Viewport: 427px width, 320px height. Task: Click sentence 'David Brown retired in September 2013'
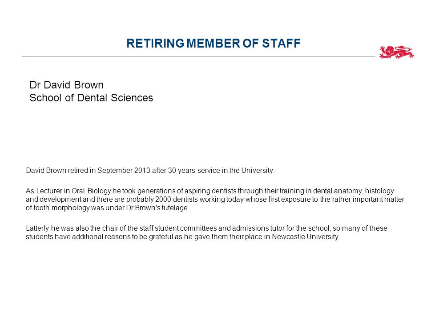click(88, 170)
